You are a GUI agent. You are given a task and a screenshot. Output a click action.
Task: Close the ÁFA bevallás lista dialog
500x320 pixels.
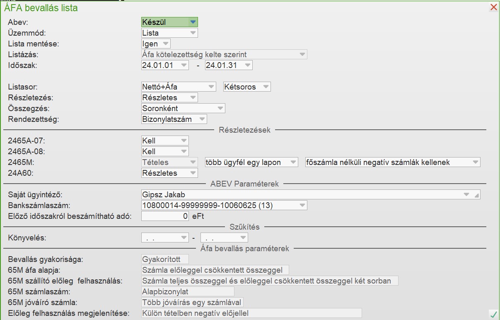coord(493,7)
